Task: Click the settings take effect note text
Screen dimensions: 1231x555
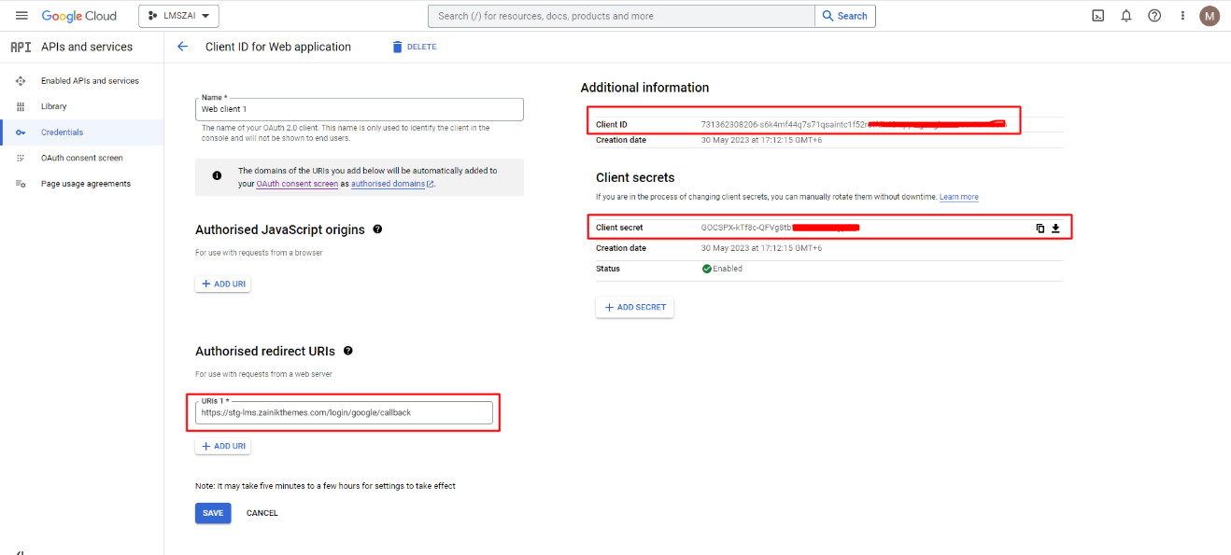Action: [x=325, y=486]
